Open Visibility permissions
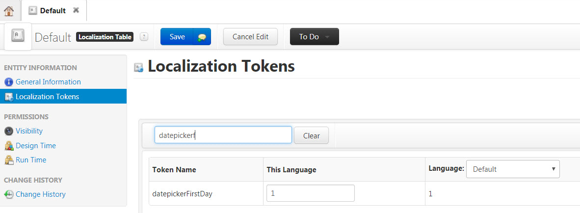Viewport: 580px width, 213px height. coord(29,131)
